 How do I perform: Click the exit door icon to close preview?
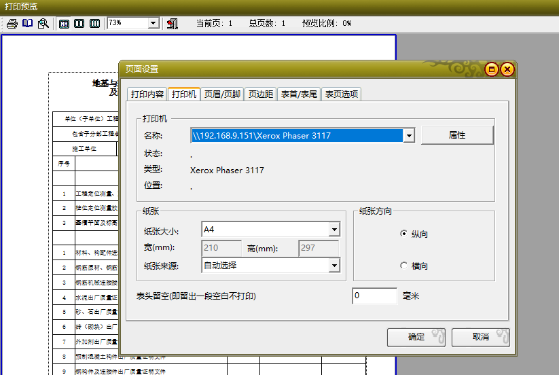(172, 23)
